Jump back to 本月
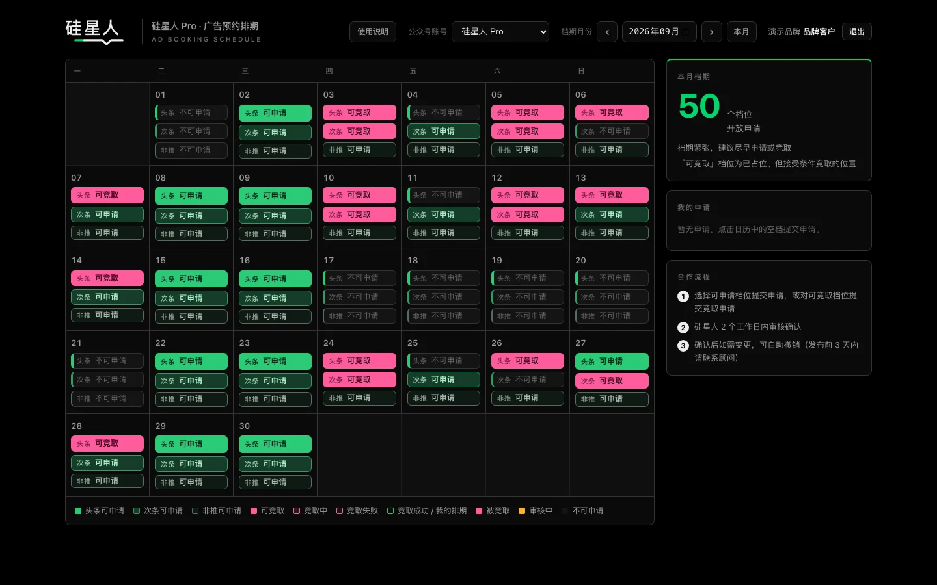This screenshot has height=585, width=937. pyautogui.click(x=742, y=32)
